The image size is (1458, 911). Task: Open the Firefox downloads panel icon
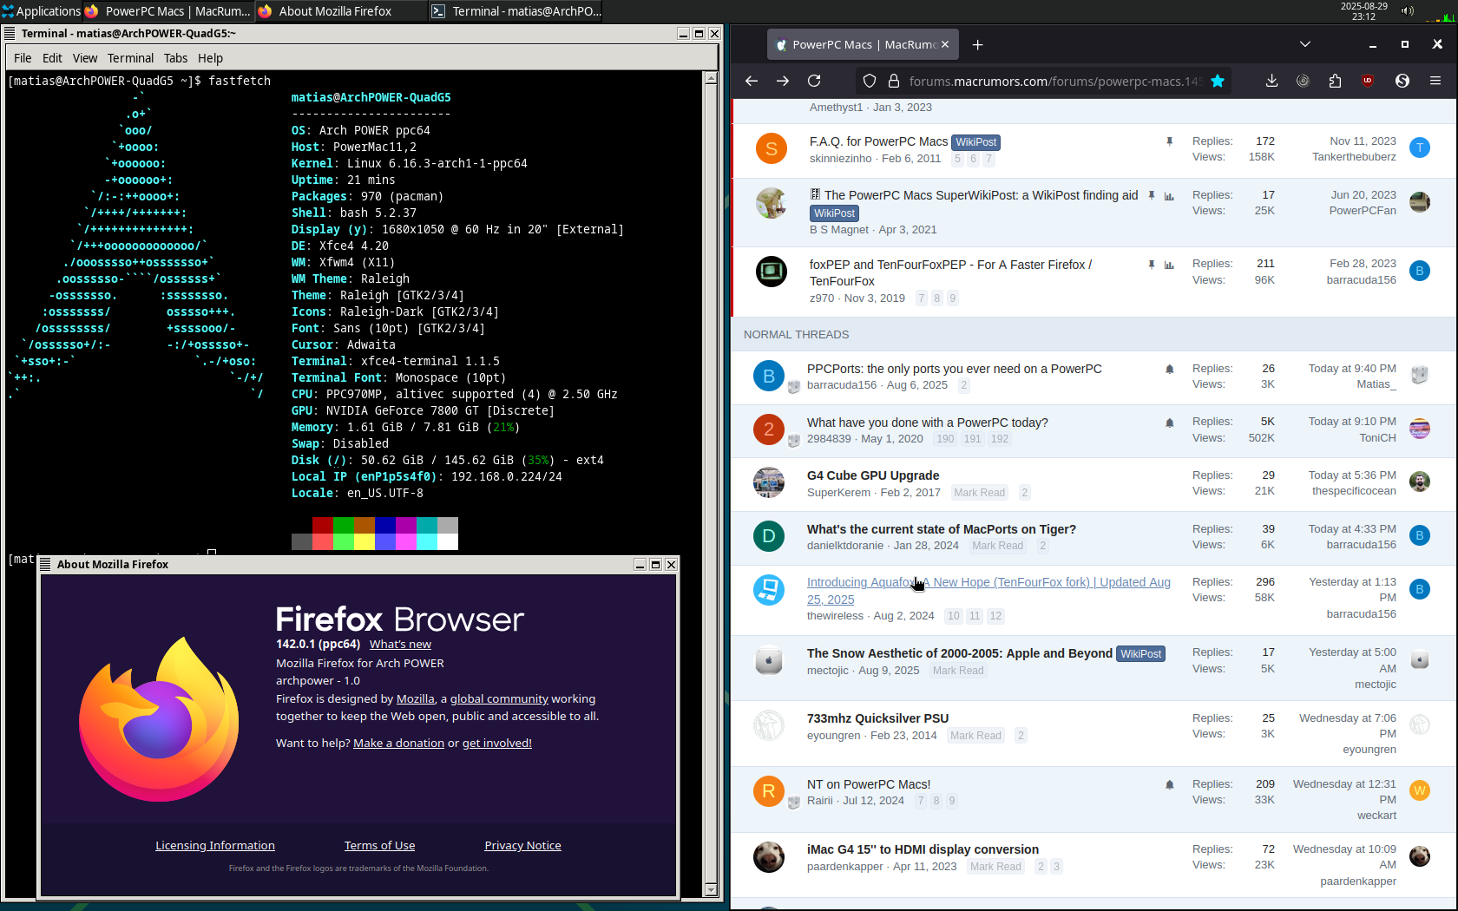pyautogui.click(x=1271, y=81)
